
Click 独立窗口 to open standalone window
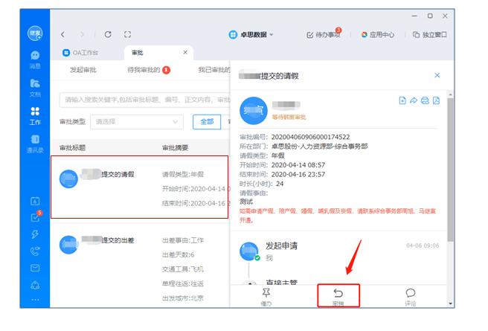click(x=430, y=34)
